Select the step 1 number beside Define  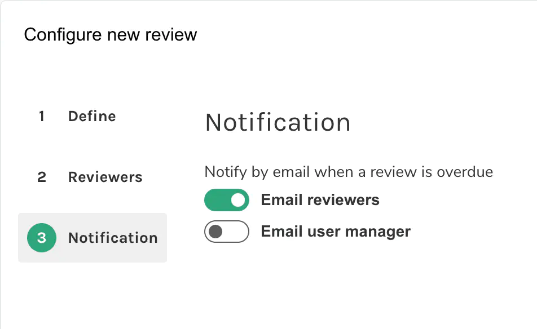[41, 117]
